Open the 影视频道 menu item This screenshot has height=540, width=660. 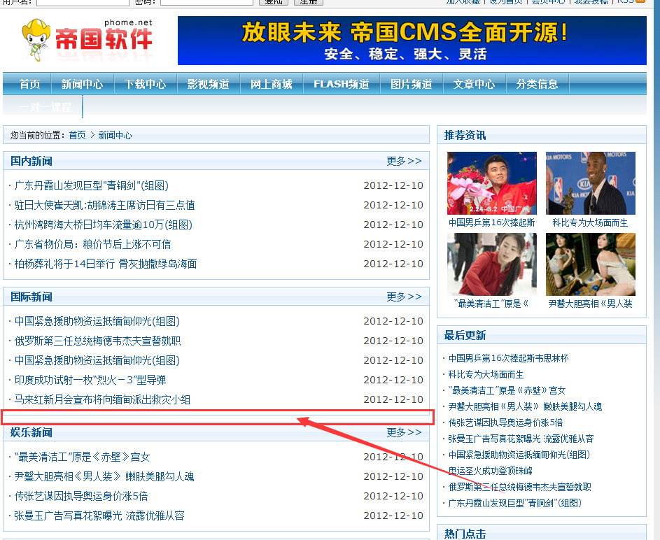pyautogui.click(x=208, y=84)
